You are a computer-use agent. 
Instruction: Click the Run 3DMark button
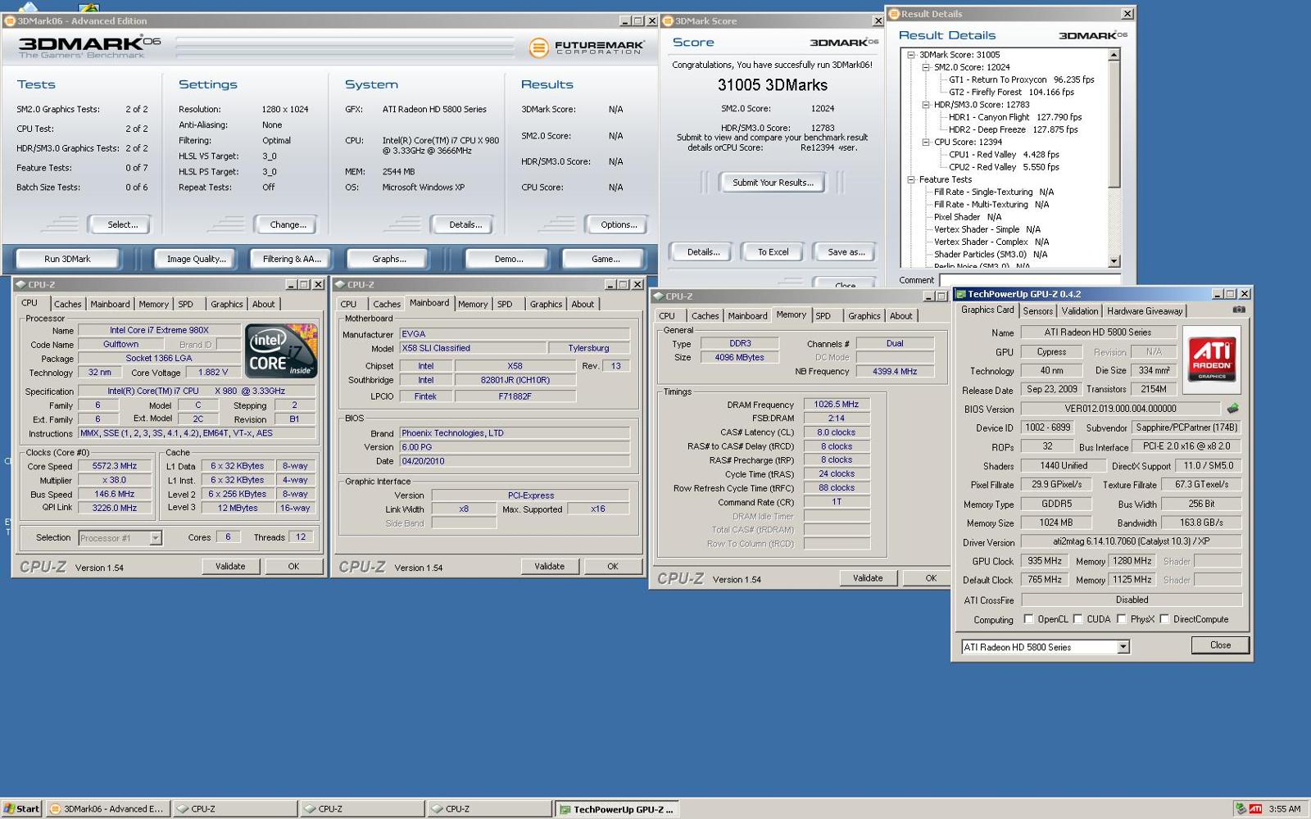click(x=67, y=259)
